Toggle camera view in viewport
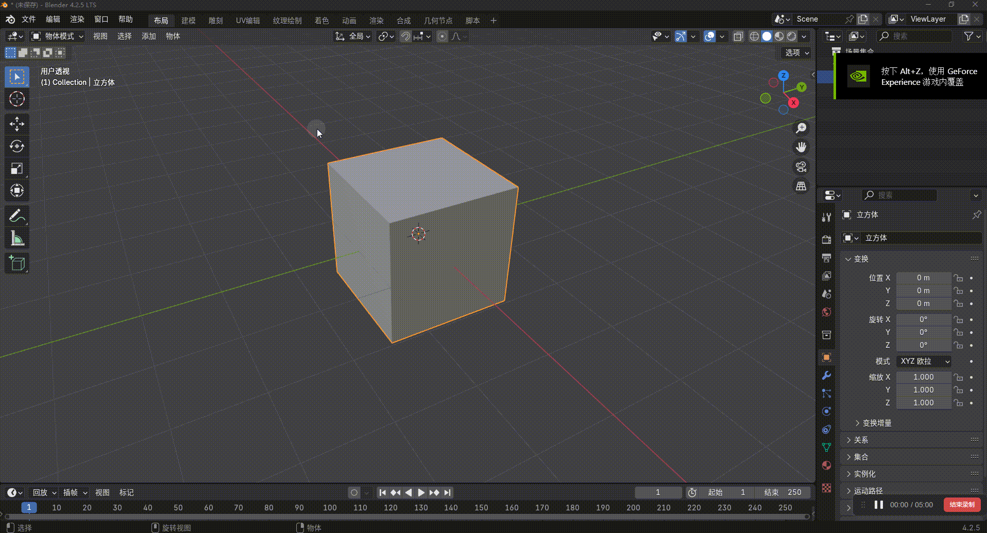The height and width of the screenshot is (533, 987). pyautogui.click(x=801, y=167)
